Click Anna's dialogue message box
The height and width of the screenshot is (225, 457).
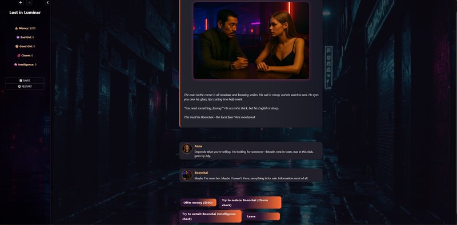tap(251, 150)
